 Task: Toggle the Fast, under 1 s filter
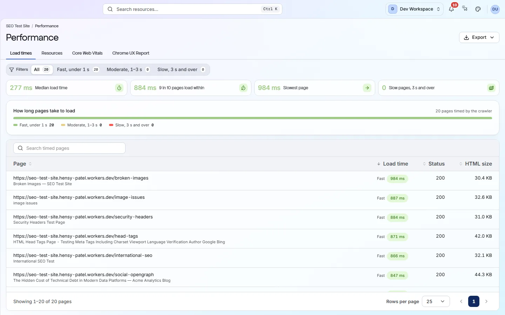(x=78, y=70)
